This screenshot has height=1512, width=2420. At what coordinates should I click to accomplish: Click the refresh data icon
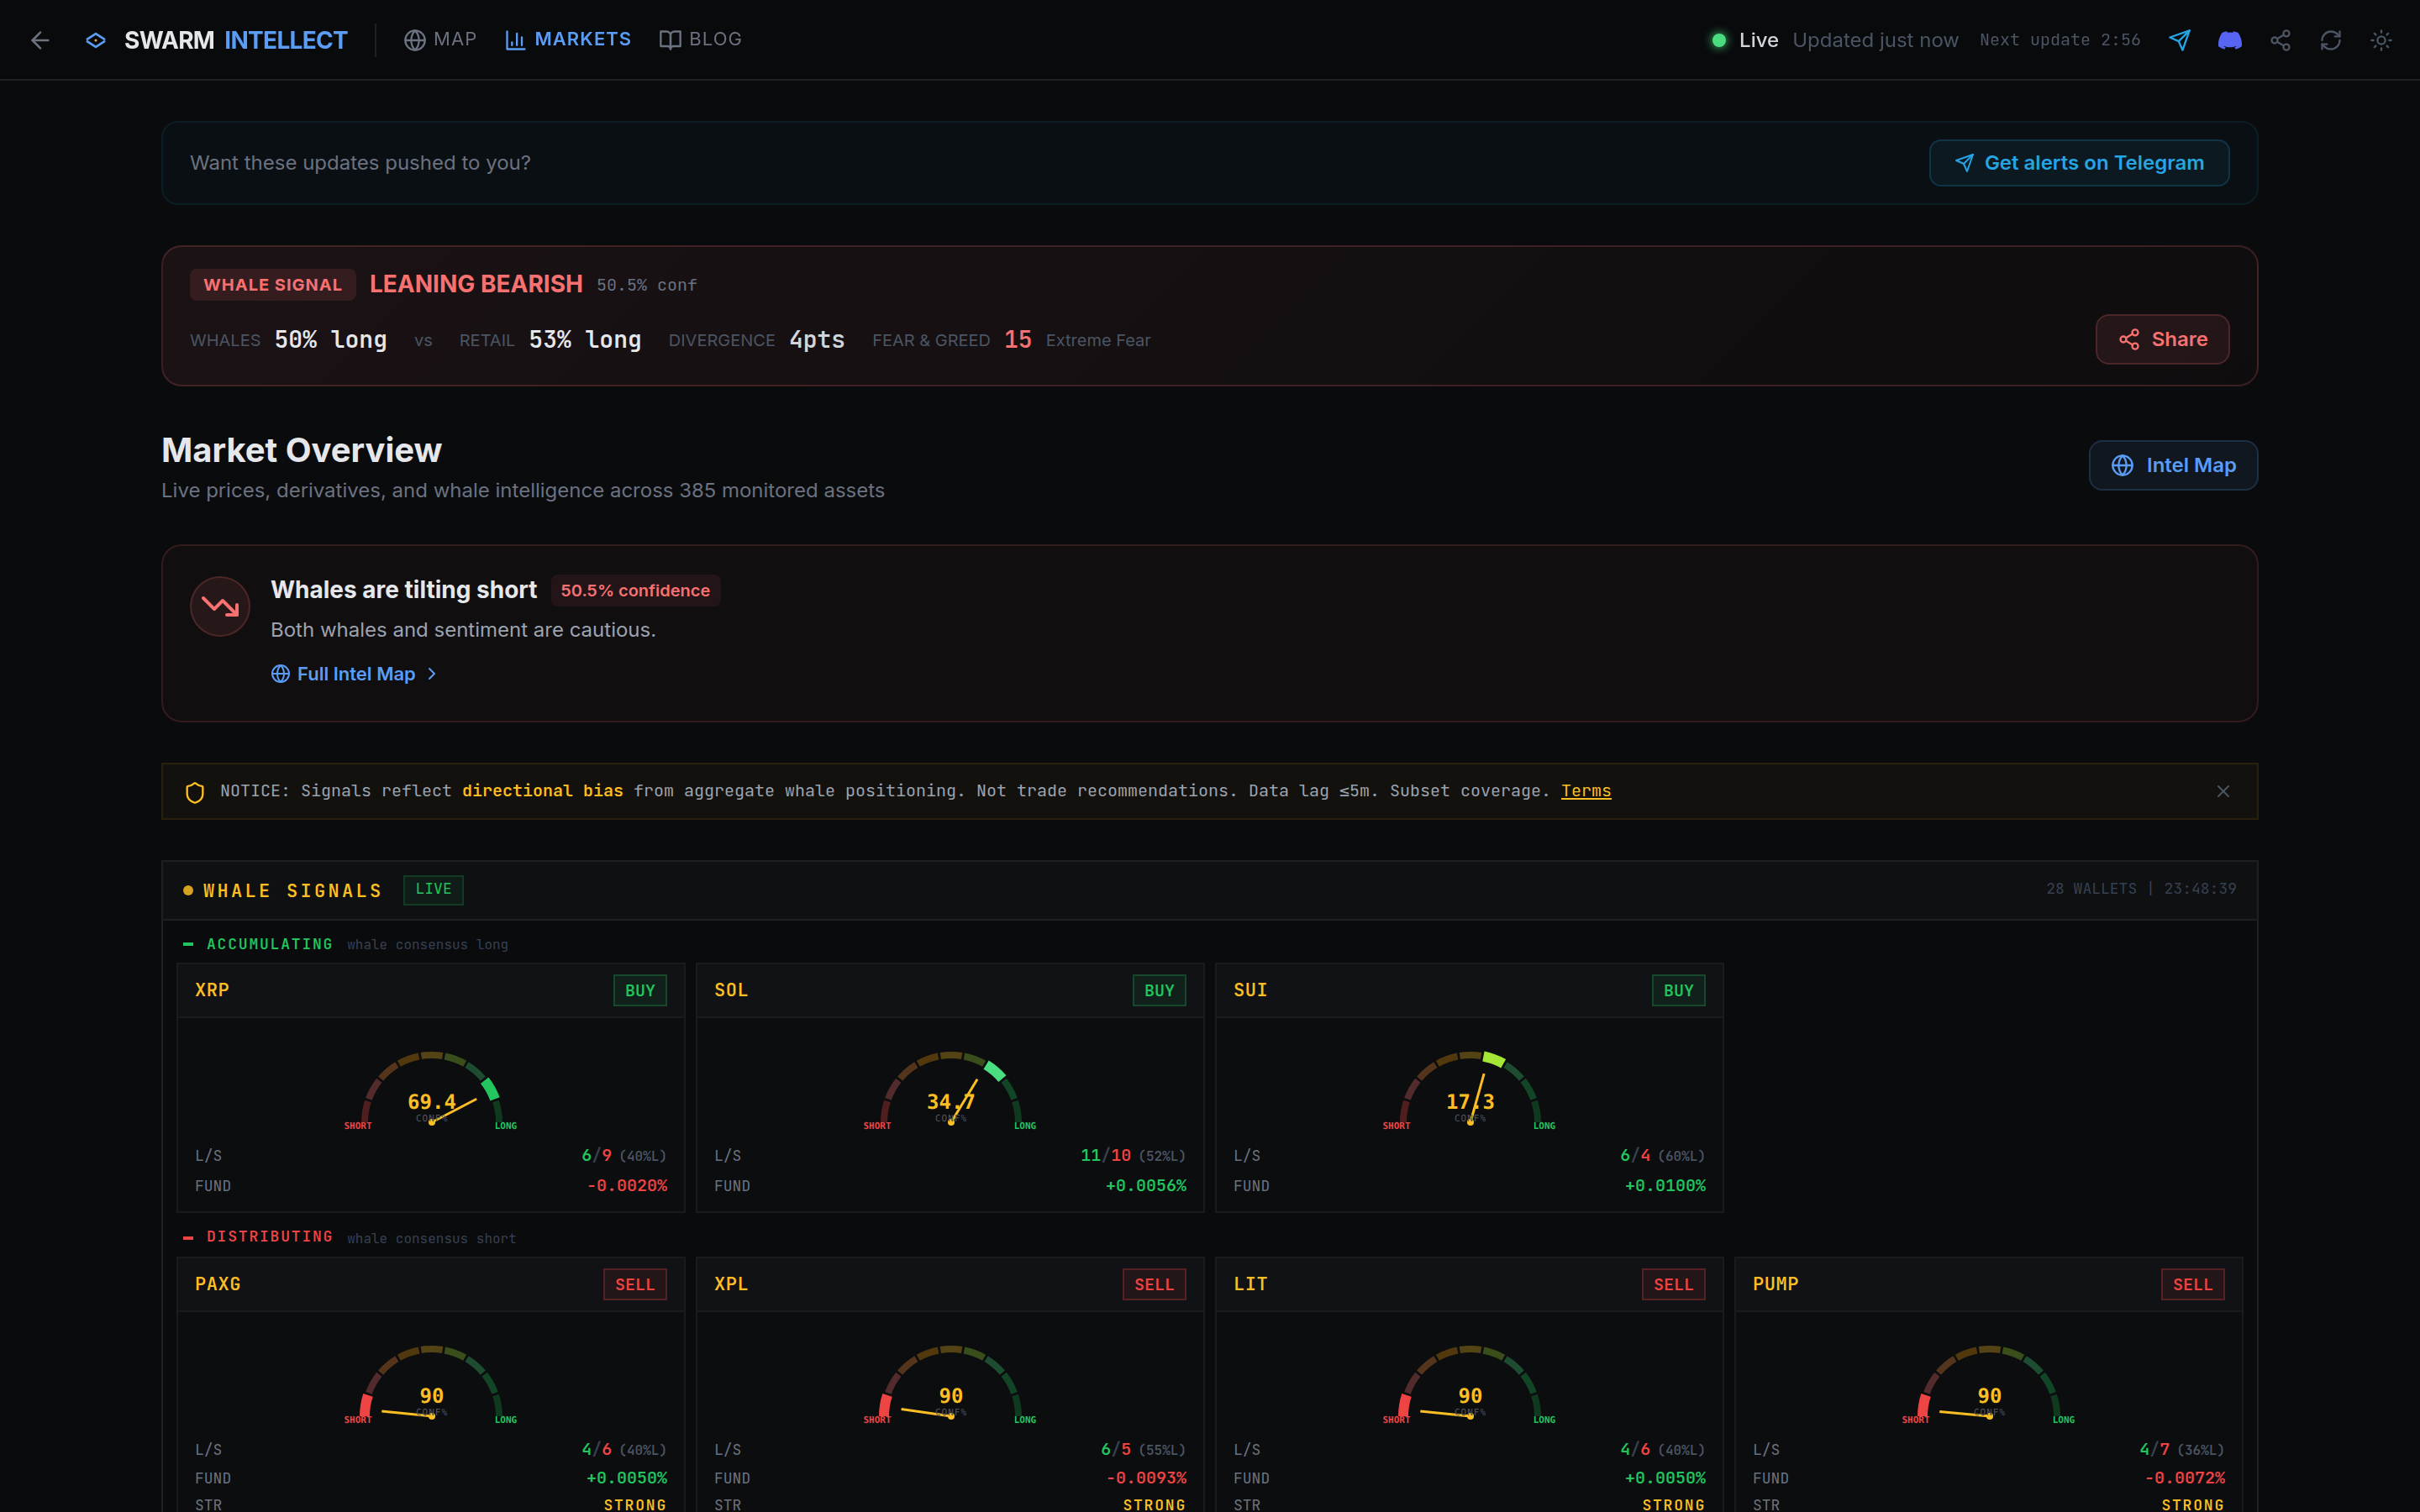click(2330, 40)
